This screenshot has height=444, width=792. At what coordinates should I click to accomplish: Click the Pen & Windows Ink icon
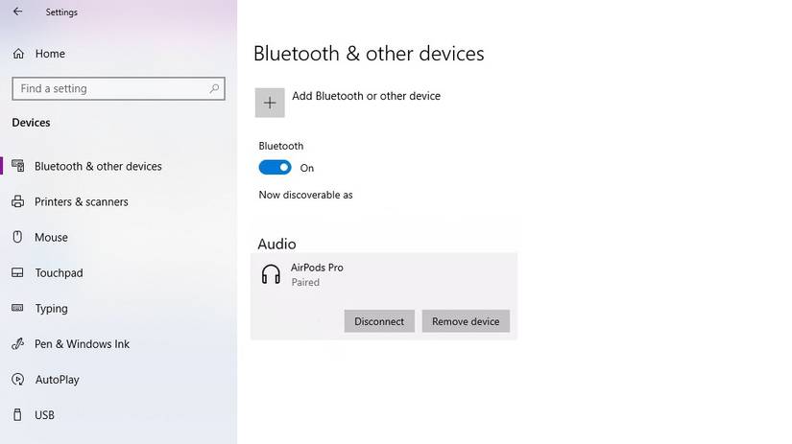point(17,344)
